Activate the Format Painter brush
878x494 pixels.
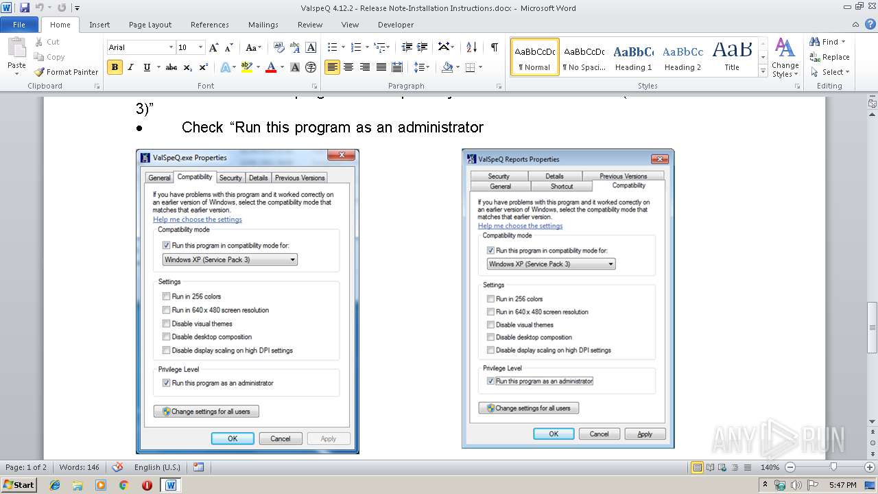click(40, 72)
